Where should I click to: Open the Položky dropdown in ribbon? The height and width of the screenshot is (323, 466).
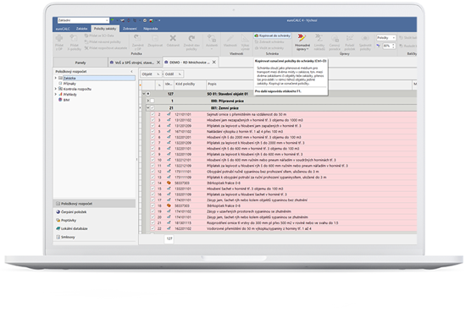tap(386, 38)
